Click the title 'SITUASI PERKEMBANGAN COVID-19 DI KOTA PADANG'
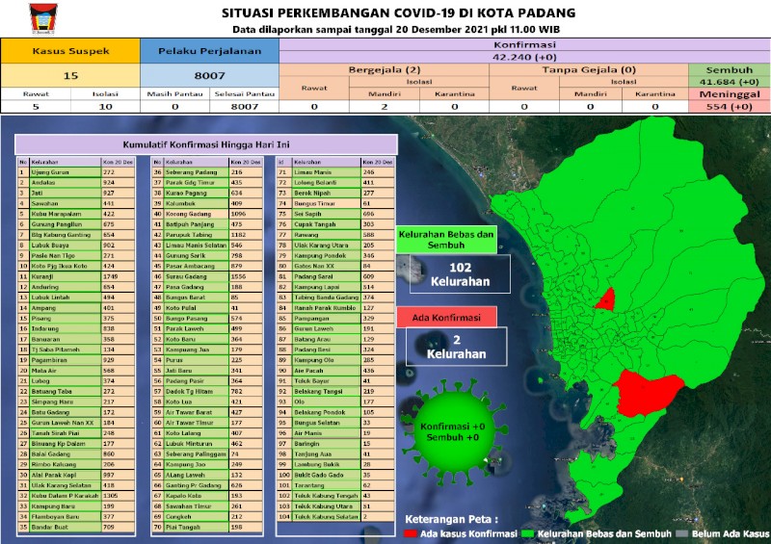This screenshot has width=771, height=544. coord(398,13)
